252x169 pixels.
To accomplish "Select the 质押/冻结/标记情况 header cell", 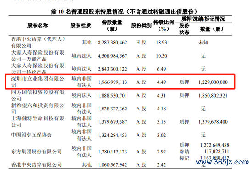I will pyautogui.click(x=203, y=19).
